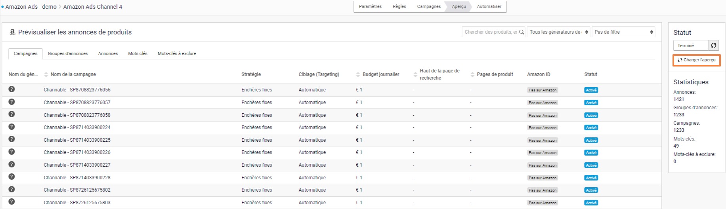The width and height of the screenshot is (726, 209).
Task: Switch to Mots-clés à exclure tab
Action: pos(177,53)
